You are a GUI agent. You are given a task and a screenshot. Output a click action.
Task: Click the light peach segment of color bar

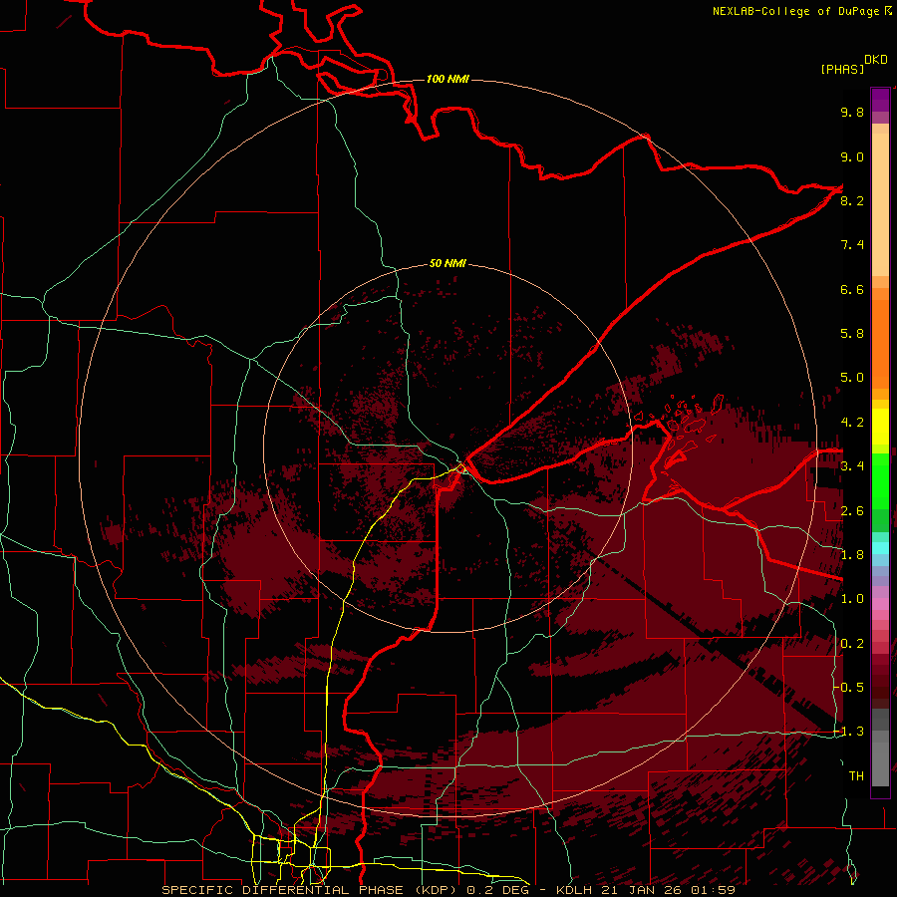(880, 204)
